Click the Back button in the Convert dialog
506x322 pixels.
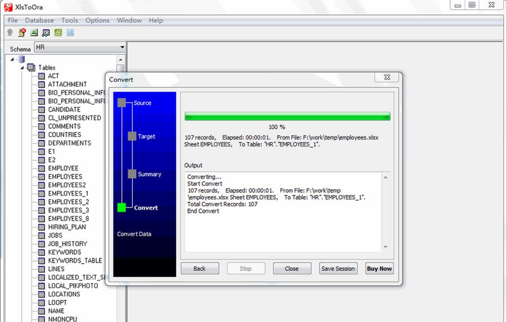pyautogui.click(x=200, y=269)
